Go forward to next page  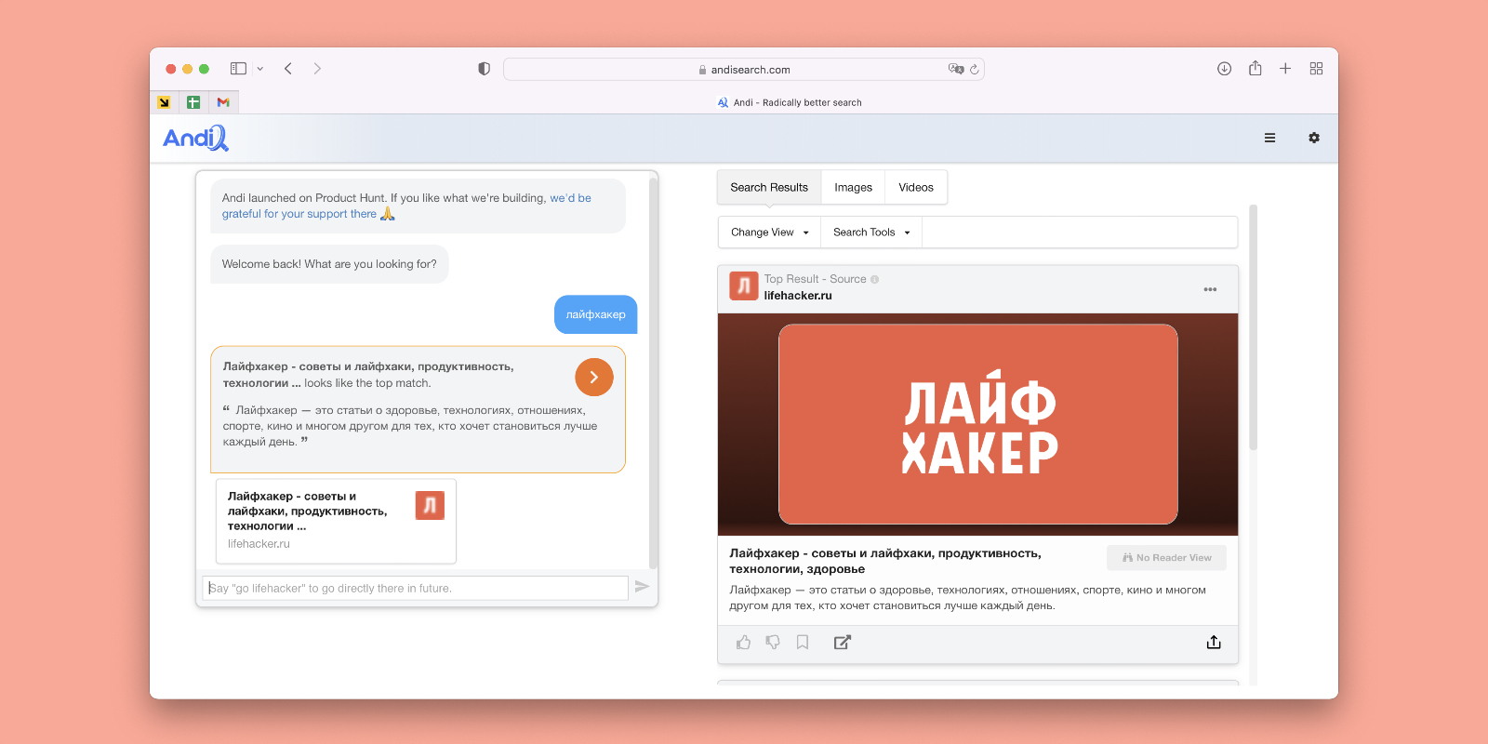pyautogui.click(x=317, y=69)
